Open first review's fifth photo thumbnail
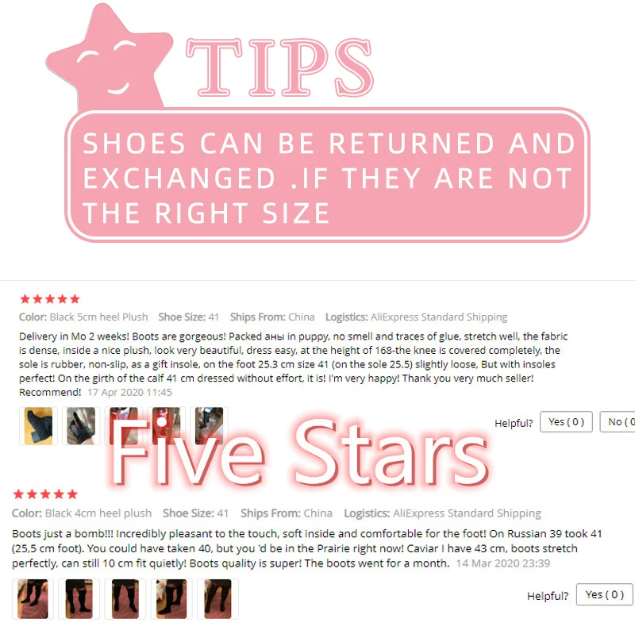 pos(209,425)
